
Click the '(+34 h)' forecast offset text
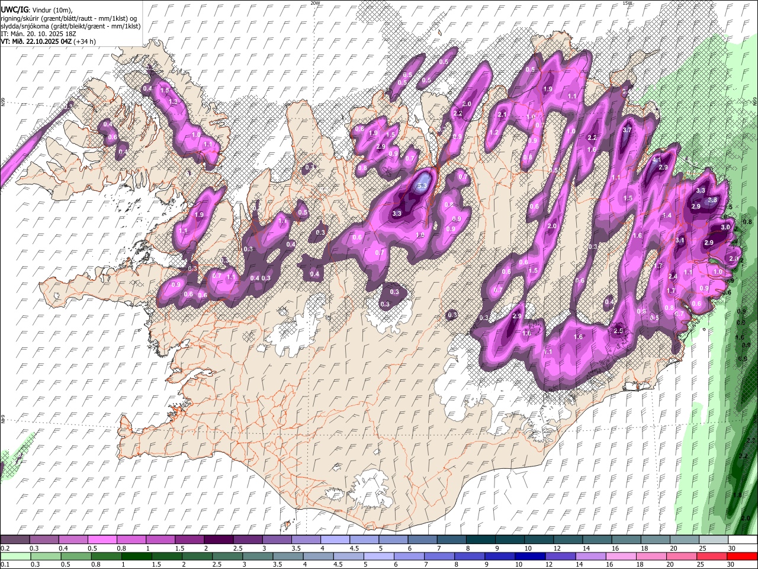(85, 41)
